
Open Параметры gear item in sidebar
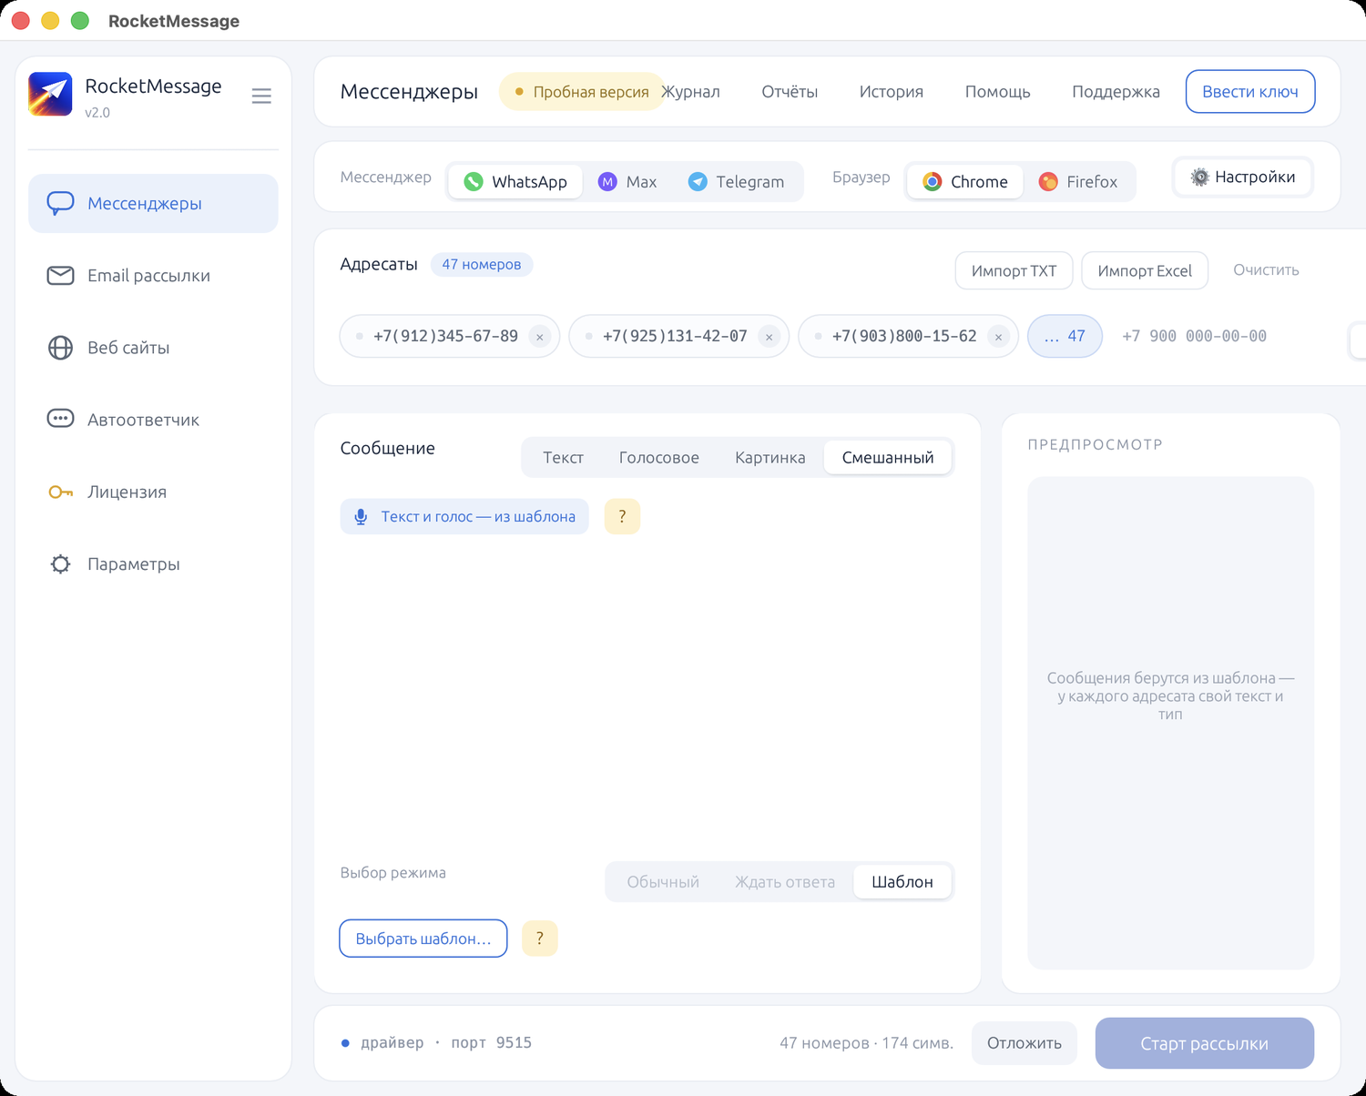tap(153, 563)
